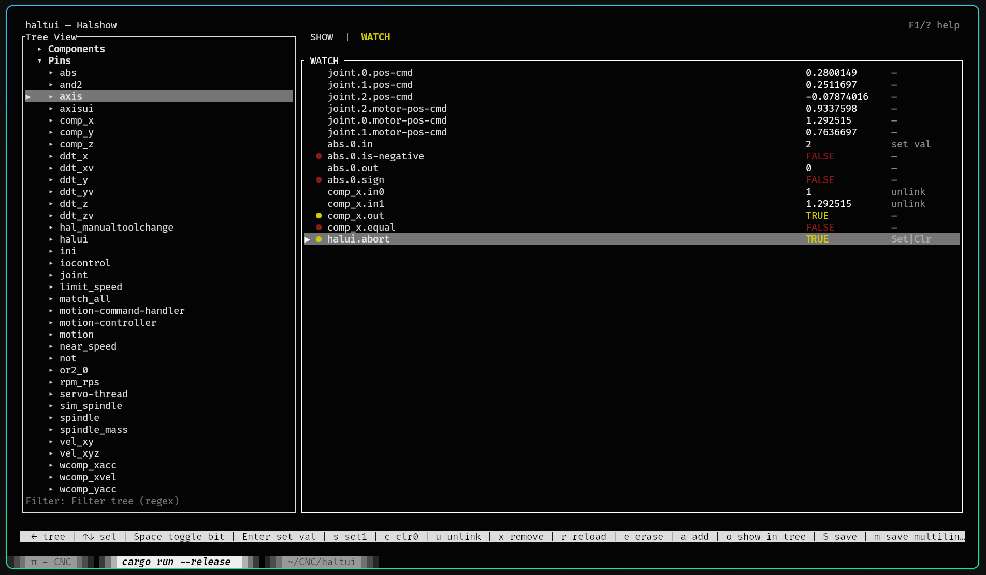Expand the Components tree node
Screen dimensions: 986x575
click(39, 49)
